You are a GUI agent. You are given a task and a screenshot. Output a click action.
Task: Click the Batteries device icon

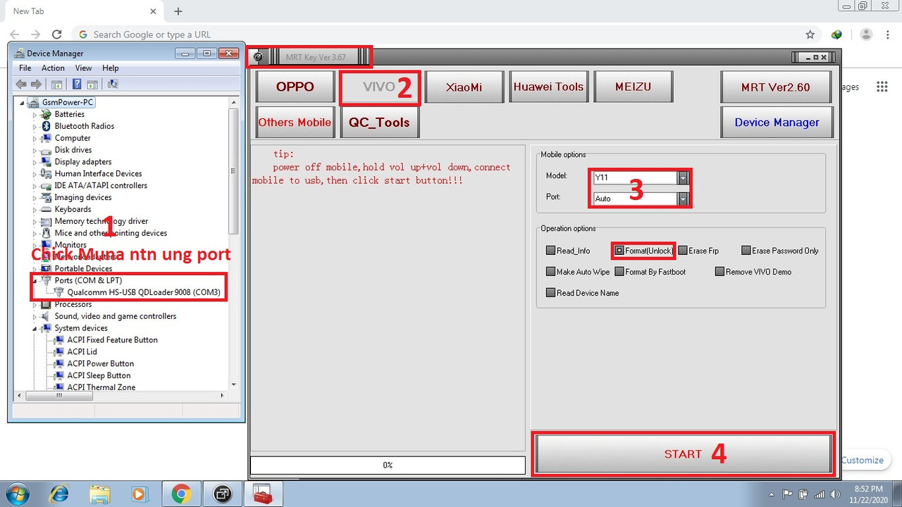point(47,114)
